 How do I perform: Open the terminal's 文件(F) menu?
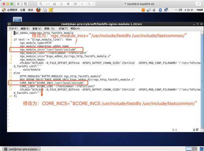pyautogui.click(x=13, y=29)
